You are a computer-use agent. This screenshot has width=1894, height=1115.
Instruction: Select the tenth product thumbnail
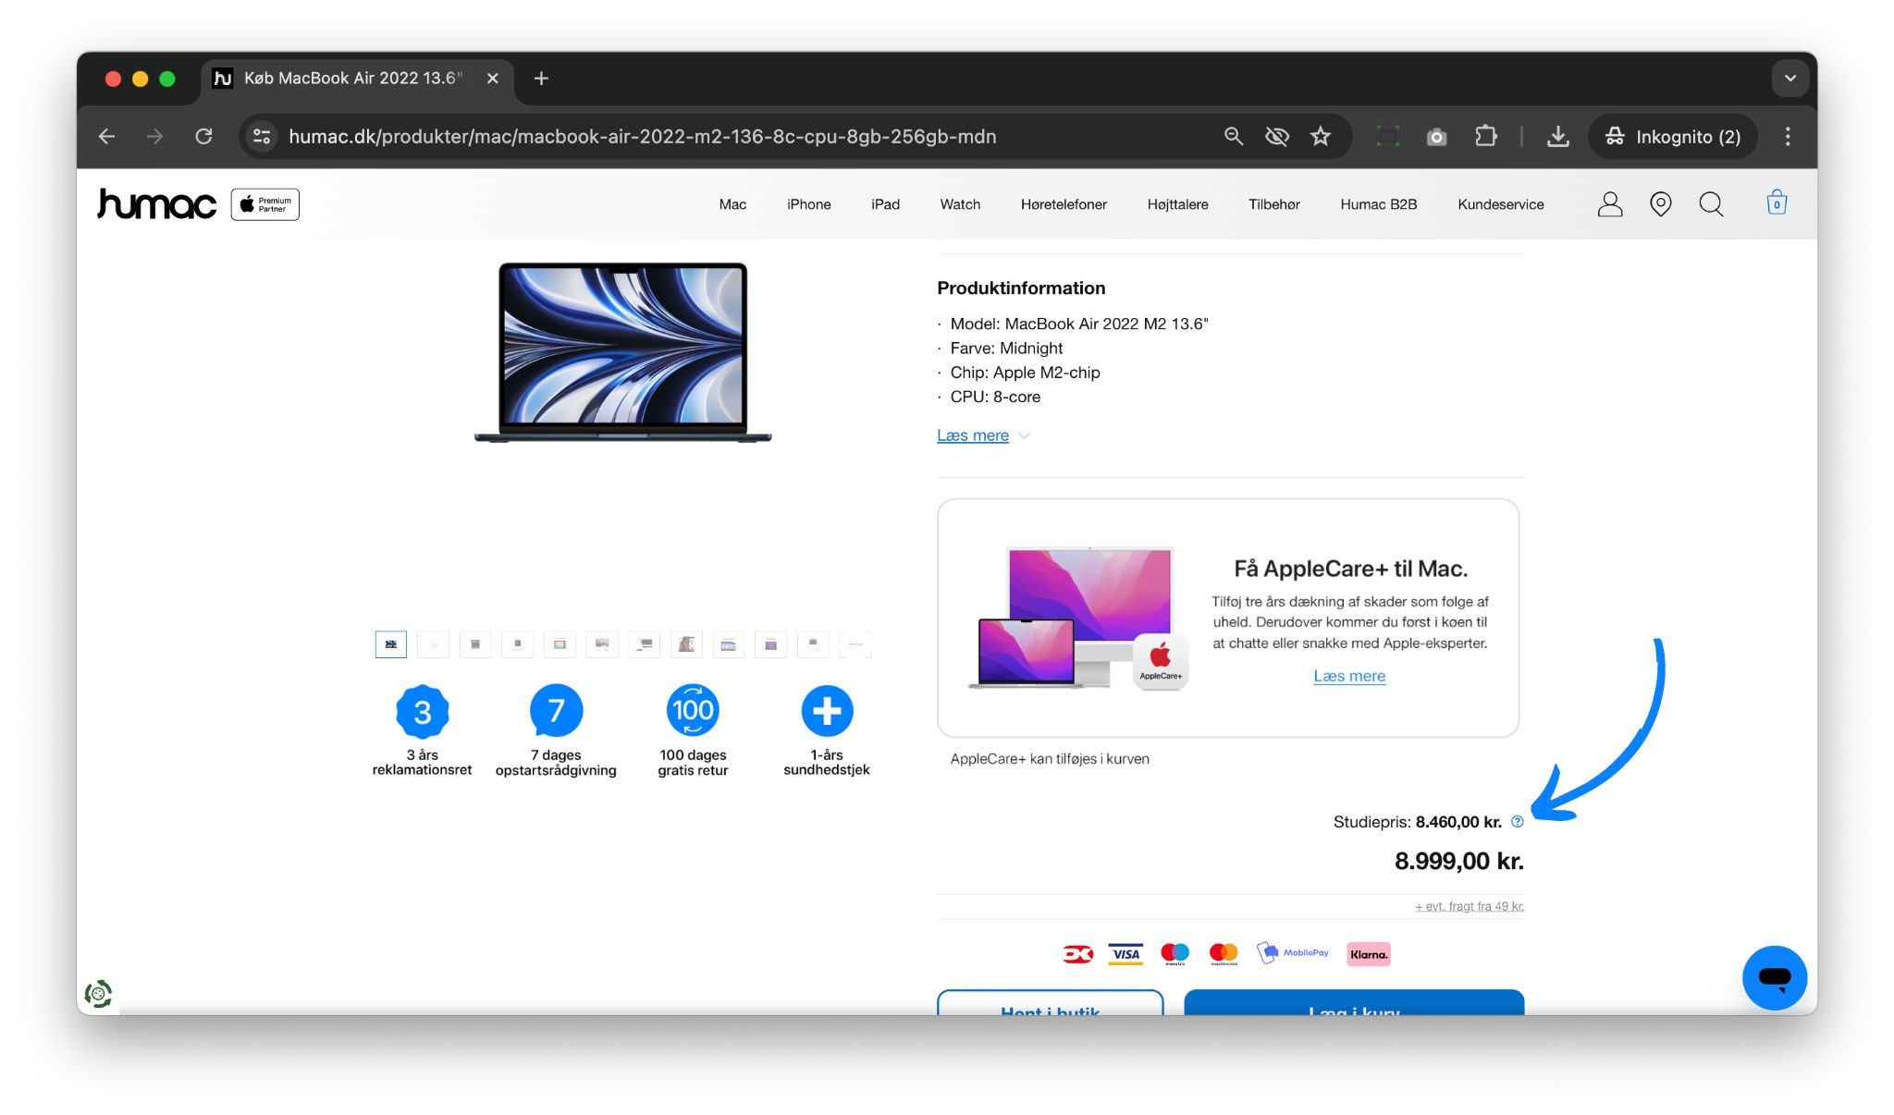coord(771,644)
